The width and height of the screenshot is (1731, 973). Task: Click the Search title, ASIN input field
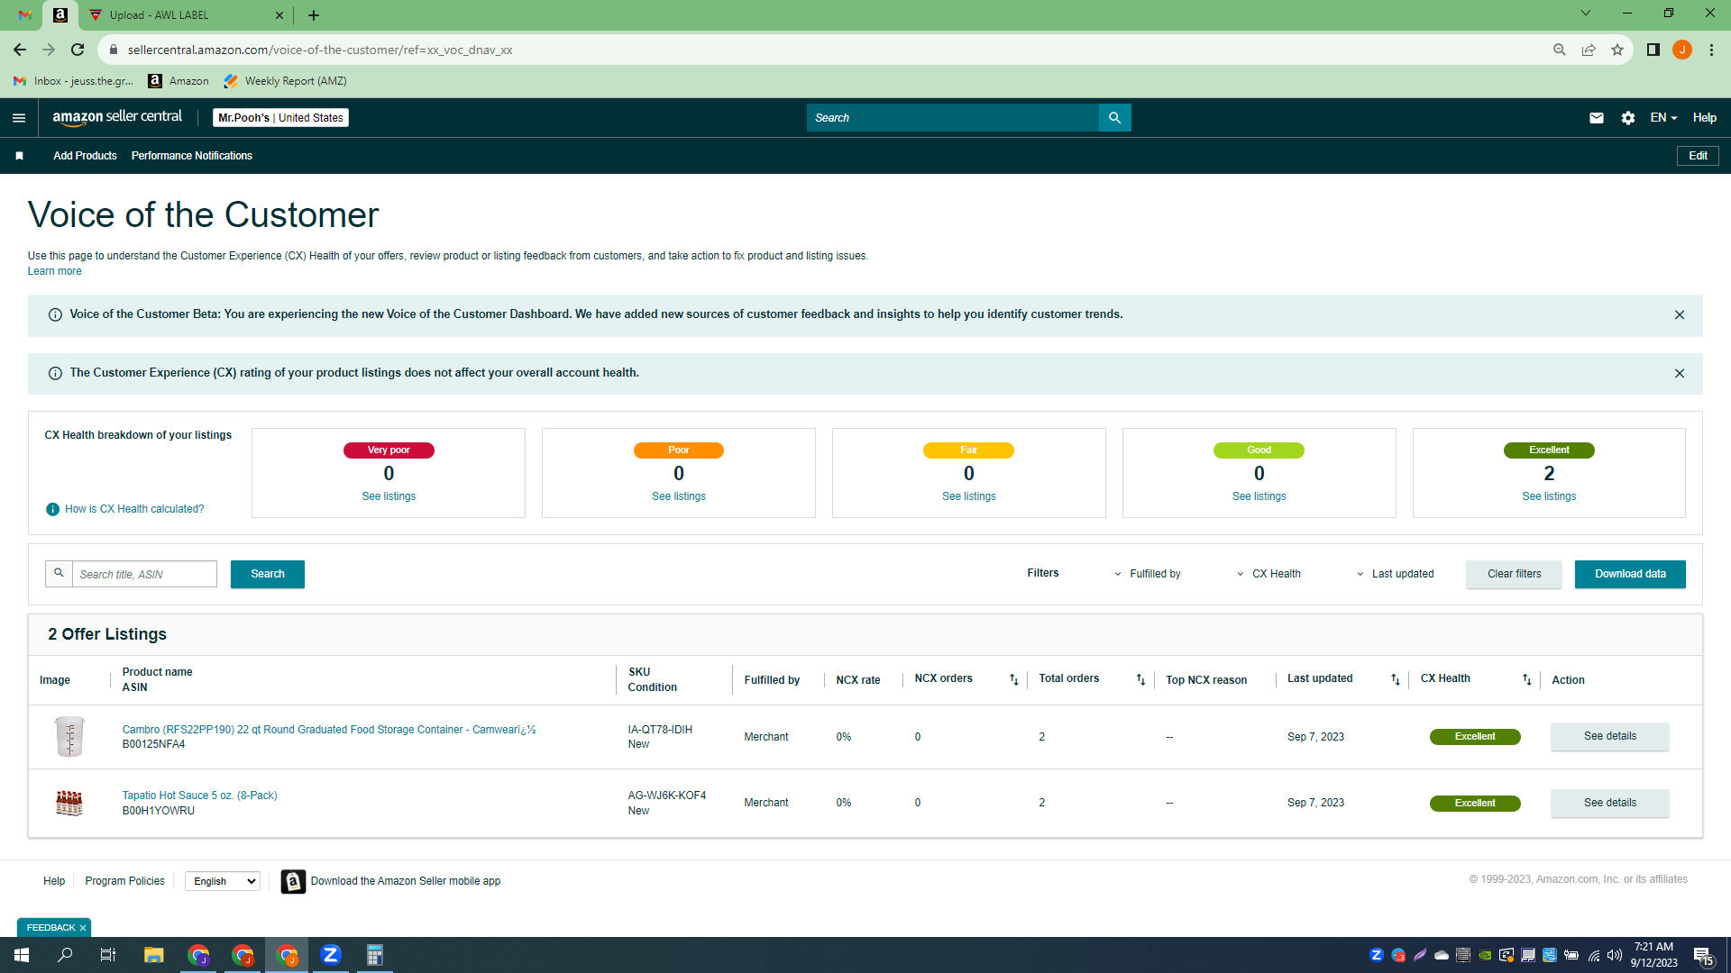pos(144,575)
